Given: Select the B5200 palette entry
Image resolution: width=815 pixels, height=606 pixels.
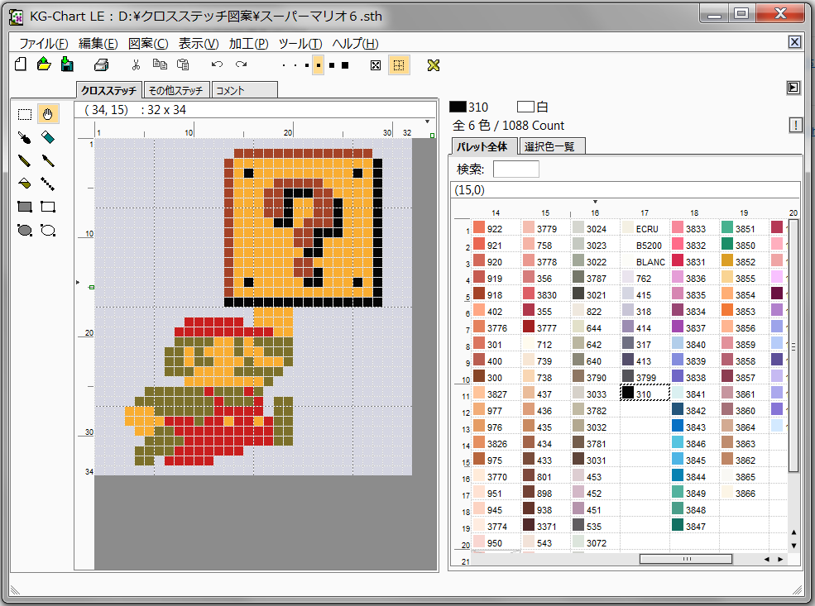Looking at the screenshot, I should click(x=644, y=245).
